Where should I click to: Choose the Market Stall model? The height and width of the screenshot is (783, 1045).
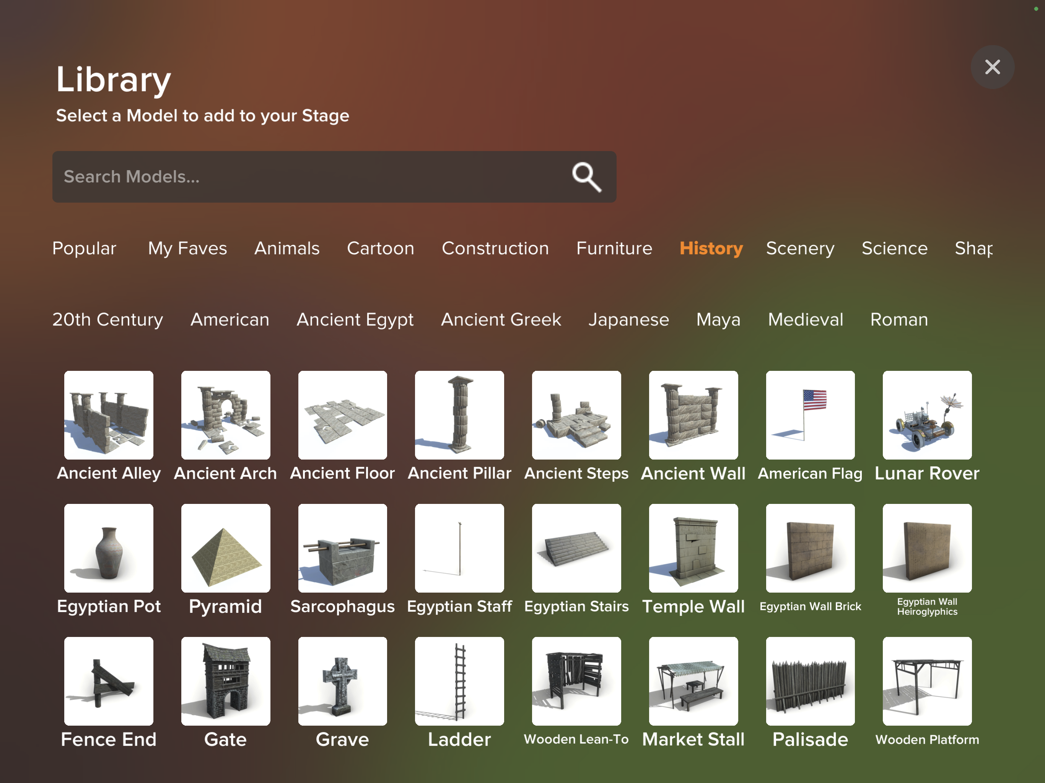(x=693, y=681)
